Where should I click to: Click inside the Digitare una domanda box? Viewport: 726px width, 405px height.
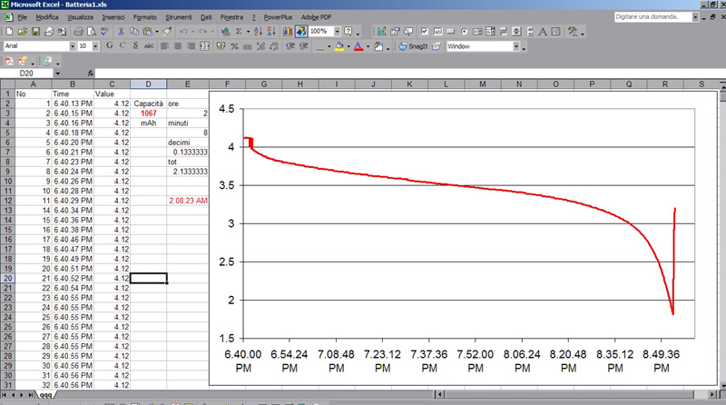pyautogui.click(x=652, y=16)
